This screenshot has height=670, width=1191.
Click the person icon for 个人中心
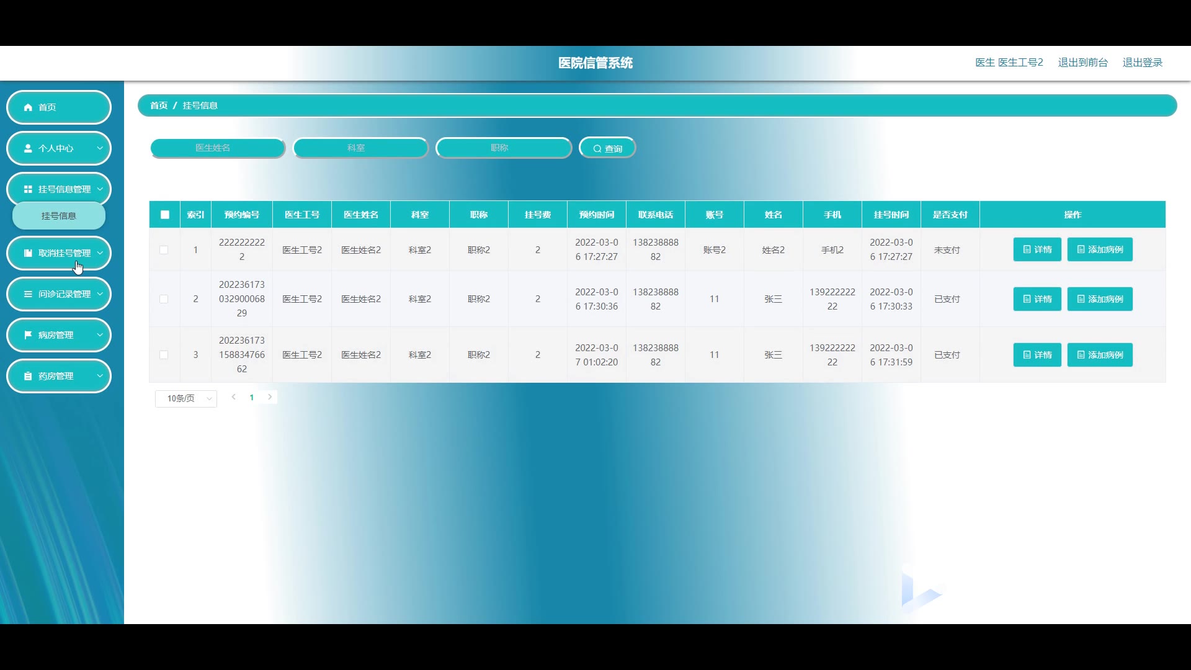click(x=28, y=148)
